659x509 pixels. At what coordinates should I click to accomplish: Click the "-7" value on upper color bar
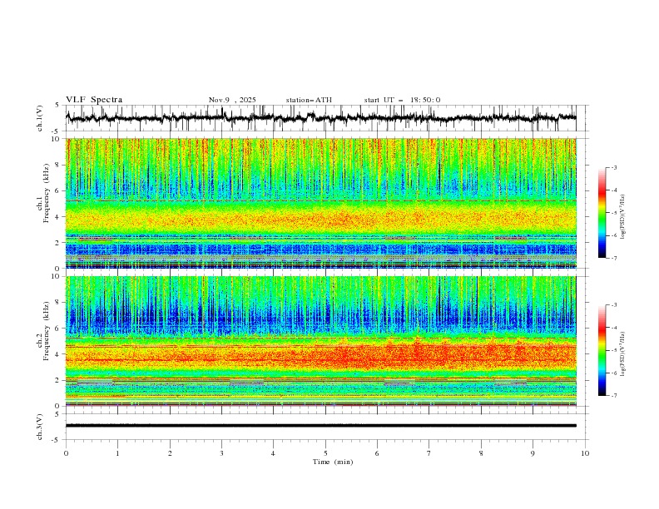613,258
